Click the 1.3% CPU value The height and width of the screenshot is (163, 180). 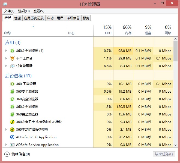107,107
